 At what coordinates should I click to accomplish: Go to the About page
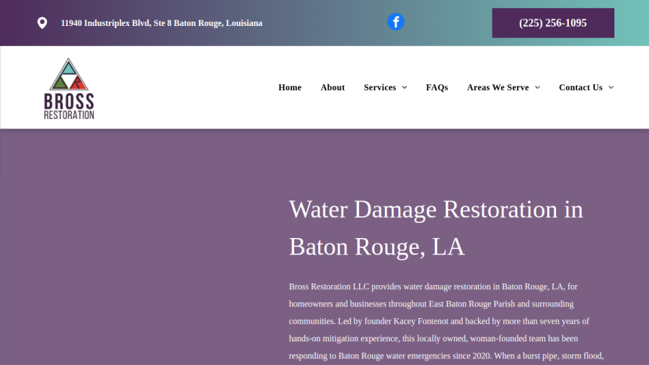332,87
